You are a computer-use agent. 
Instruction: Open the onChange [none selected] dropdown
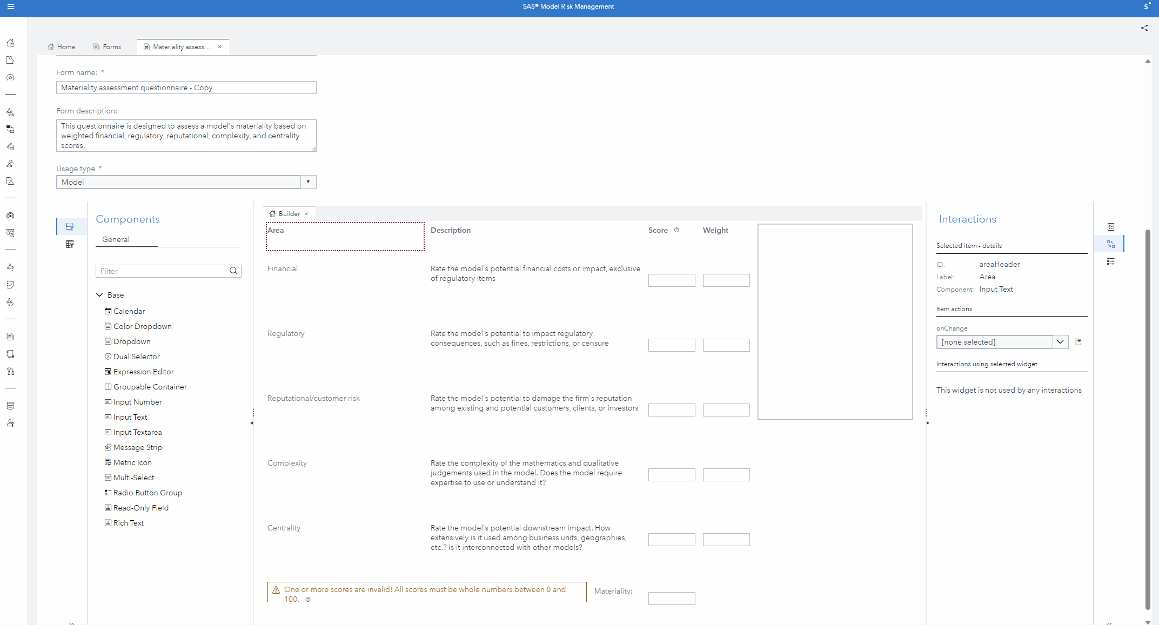pyautogui.click(x=1060, y=342)
